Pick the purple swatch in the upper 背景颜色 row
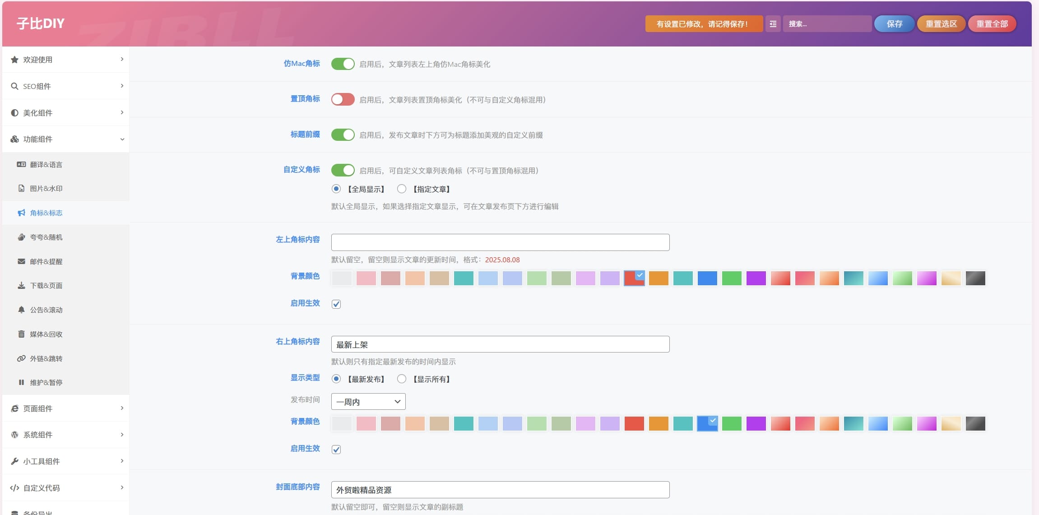The height and width of the screenshot is (515, 1039). click(756, 278)
